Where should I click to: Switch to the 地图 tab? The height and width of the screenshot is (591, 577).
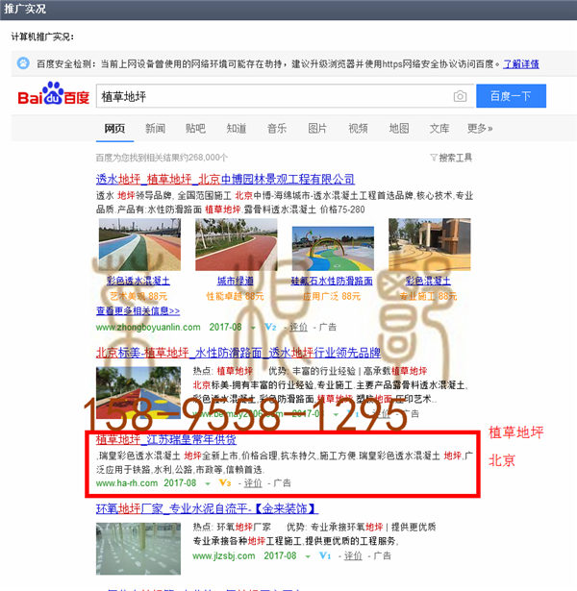point(399,129)
